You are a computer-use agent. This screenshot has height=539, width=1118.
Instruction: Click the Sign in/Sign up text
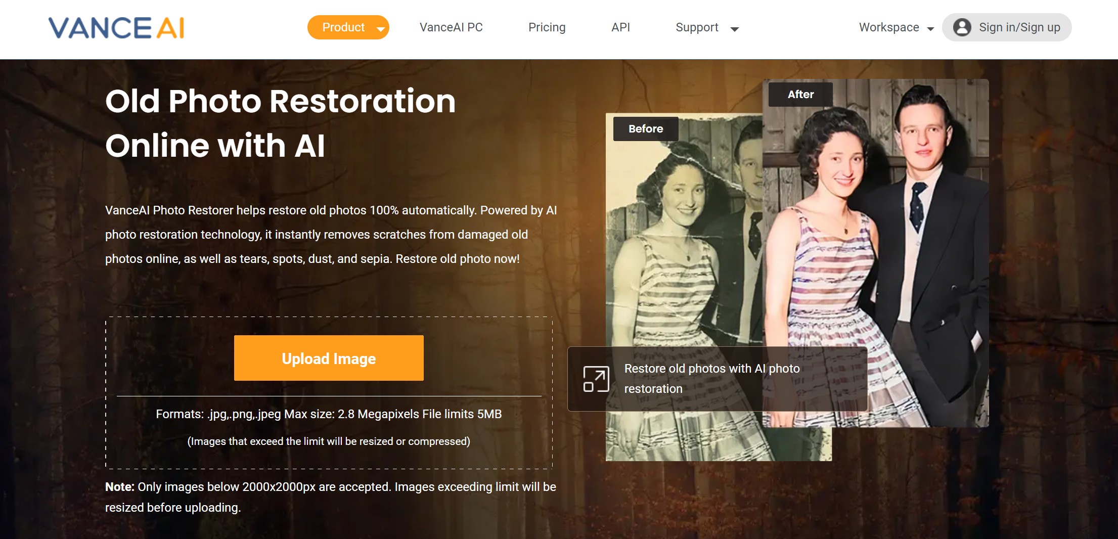[1019, 27]
